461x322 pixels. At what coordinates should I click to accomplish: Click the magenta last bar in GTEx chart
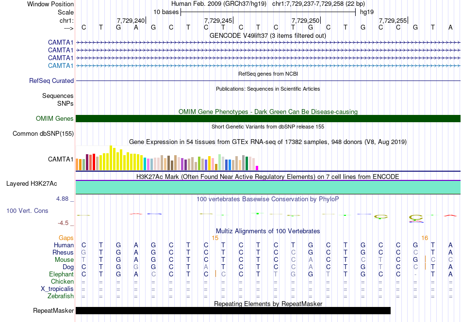257,168
